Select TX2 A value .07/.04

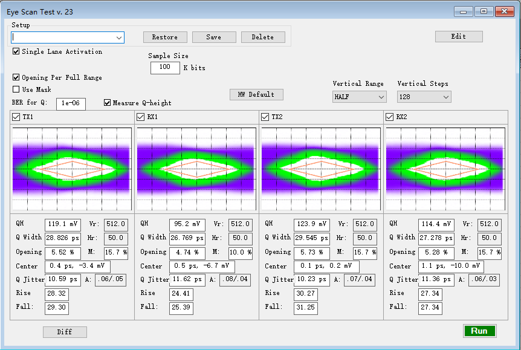pyautogui.click(x=360, y=280)
